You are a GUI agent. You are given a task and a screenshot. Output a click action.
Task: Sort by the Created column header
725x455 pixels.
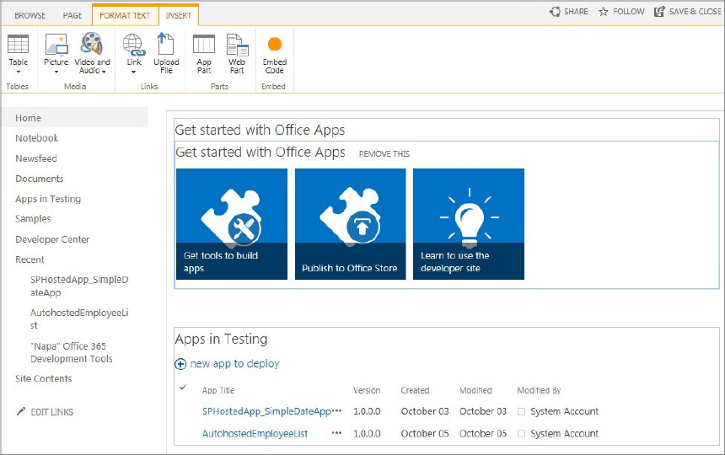tap(415, 390)
